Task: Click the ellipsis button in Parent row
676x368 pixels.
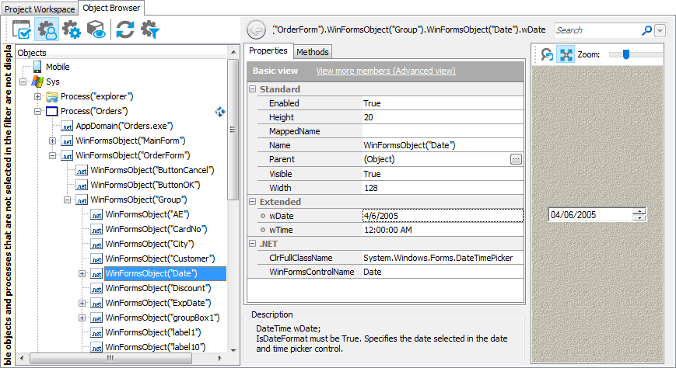Action: [x=516, y=159]
